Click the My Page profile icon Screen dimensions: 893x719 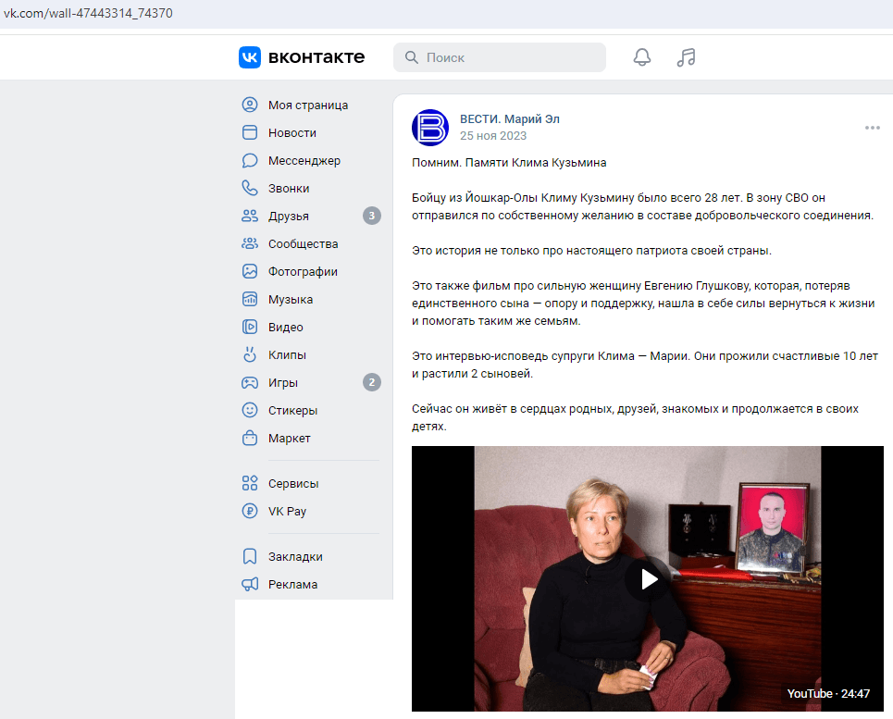[x=250, y=105]
